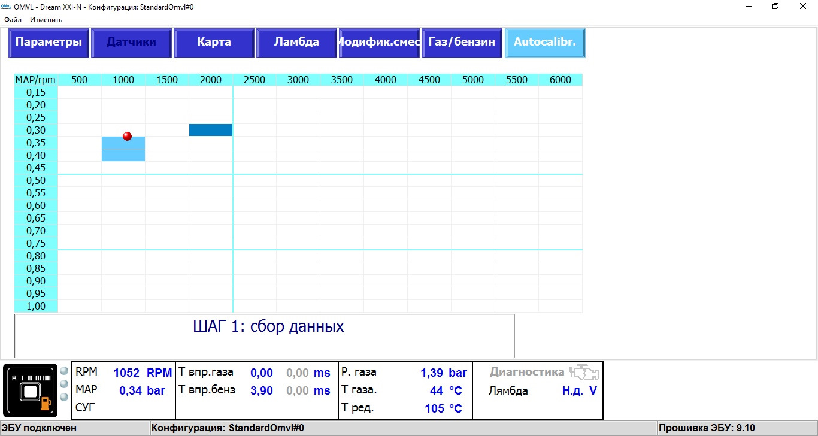Click the 6000 rpm column header
The width and height of the screenshot is (818, 436).
point(561,80)
